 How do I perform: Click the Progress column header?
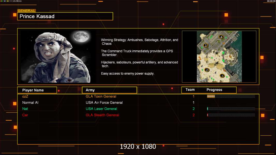[x=214, y=90]
